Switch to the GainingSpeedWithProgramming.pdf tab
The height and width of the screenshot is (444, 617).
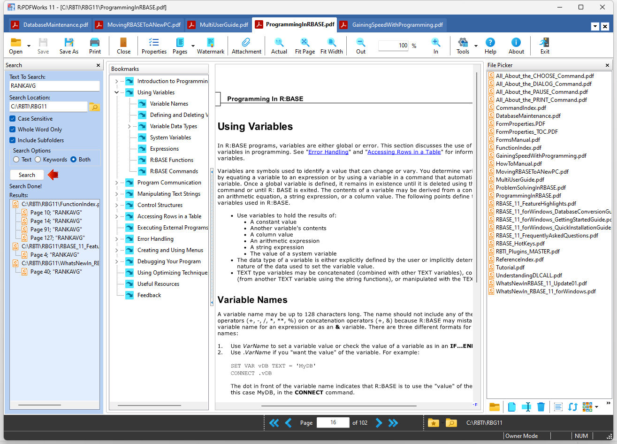tap(392, 25)
